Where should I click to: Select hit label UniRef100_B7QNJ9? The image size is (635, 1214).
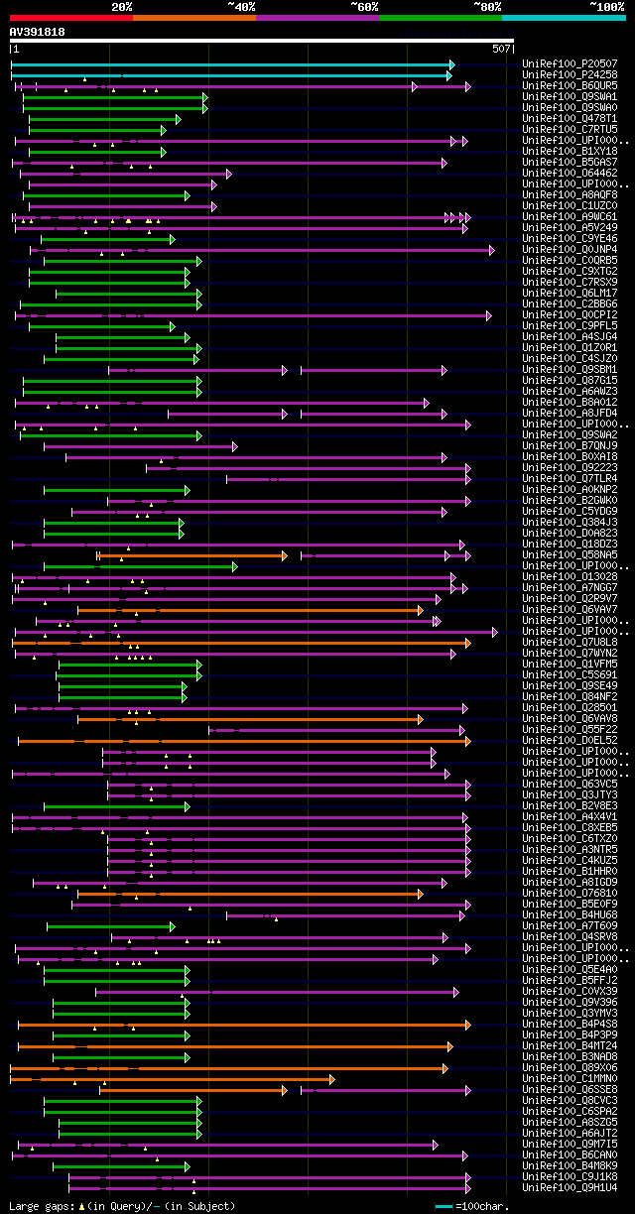[570, 445]
